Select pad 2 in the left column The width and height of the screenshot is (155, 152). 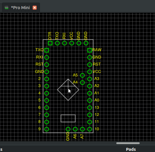(47, 79)
